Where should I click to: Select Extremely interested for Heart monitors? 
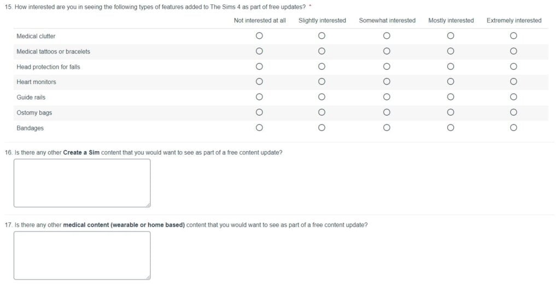[x=513, y=82]
